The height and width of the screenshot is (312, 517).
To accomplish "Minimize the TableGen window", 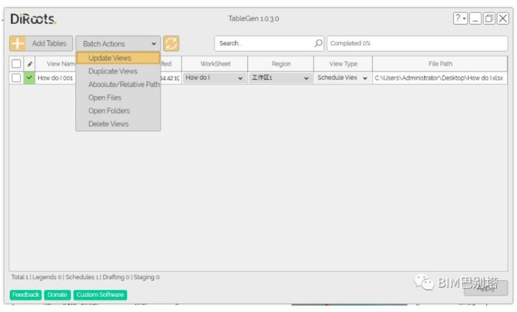I will tap(475, 18).
